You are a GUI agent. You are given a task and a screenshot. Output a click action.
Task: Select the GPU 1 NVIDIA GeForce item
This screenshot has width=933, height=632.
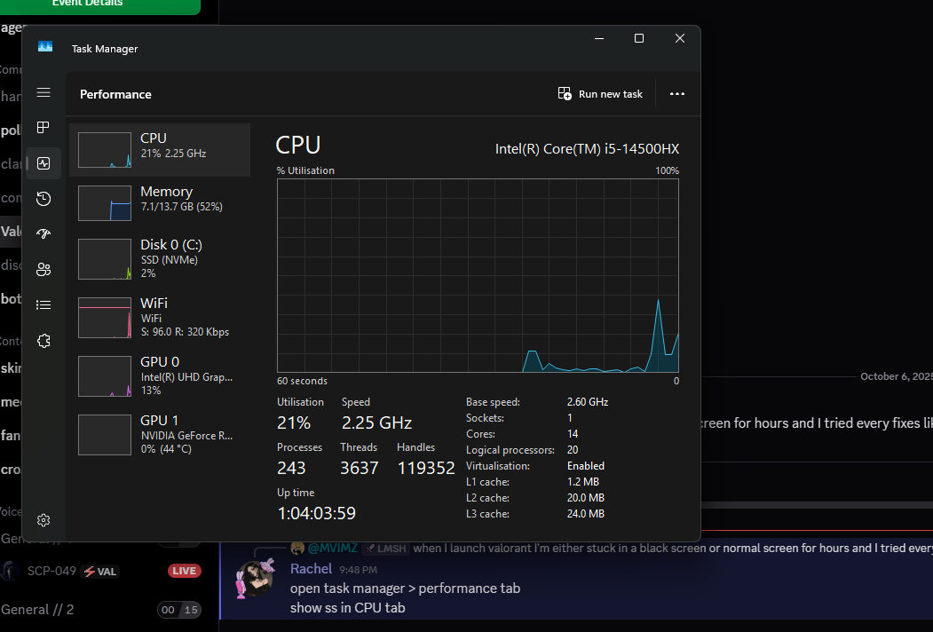click(x=160, y=434)
